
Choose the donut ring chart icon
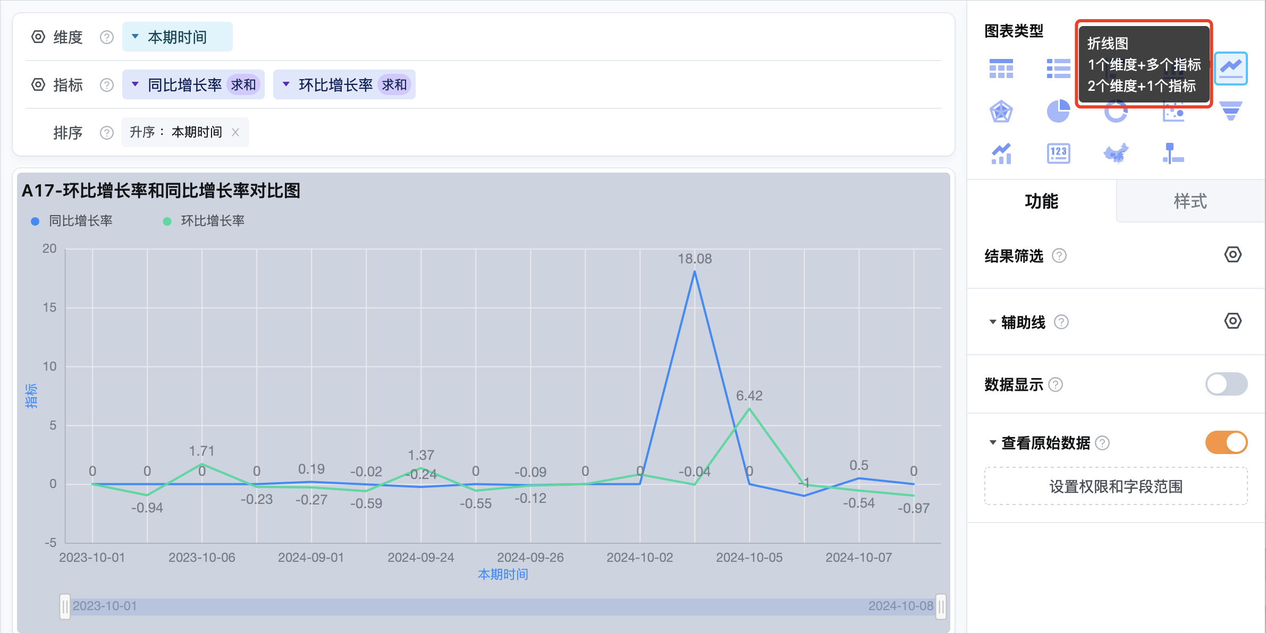(x=1116, y=113)
